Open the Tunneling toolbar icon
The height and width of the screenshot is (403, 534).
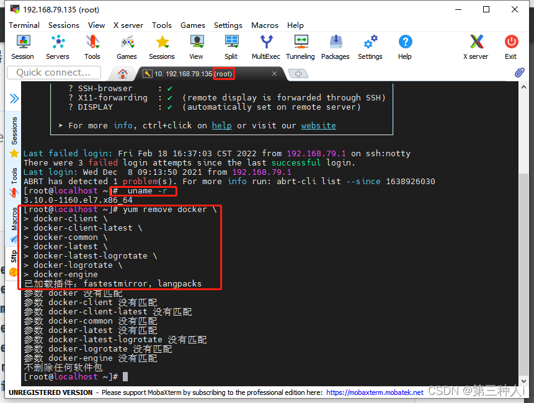[300, 47]
